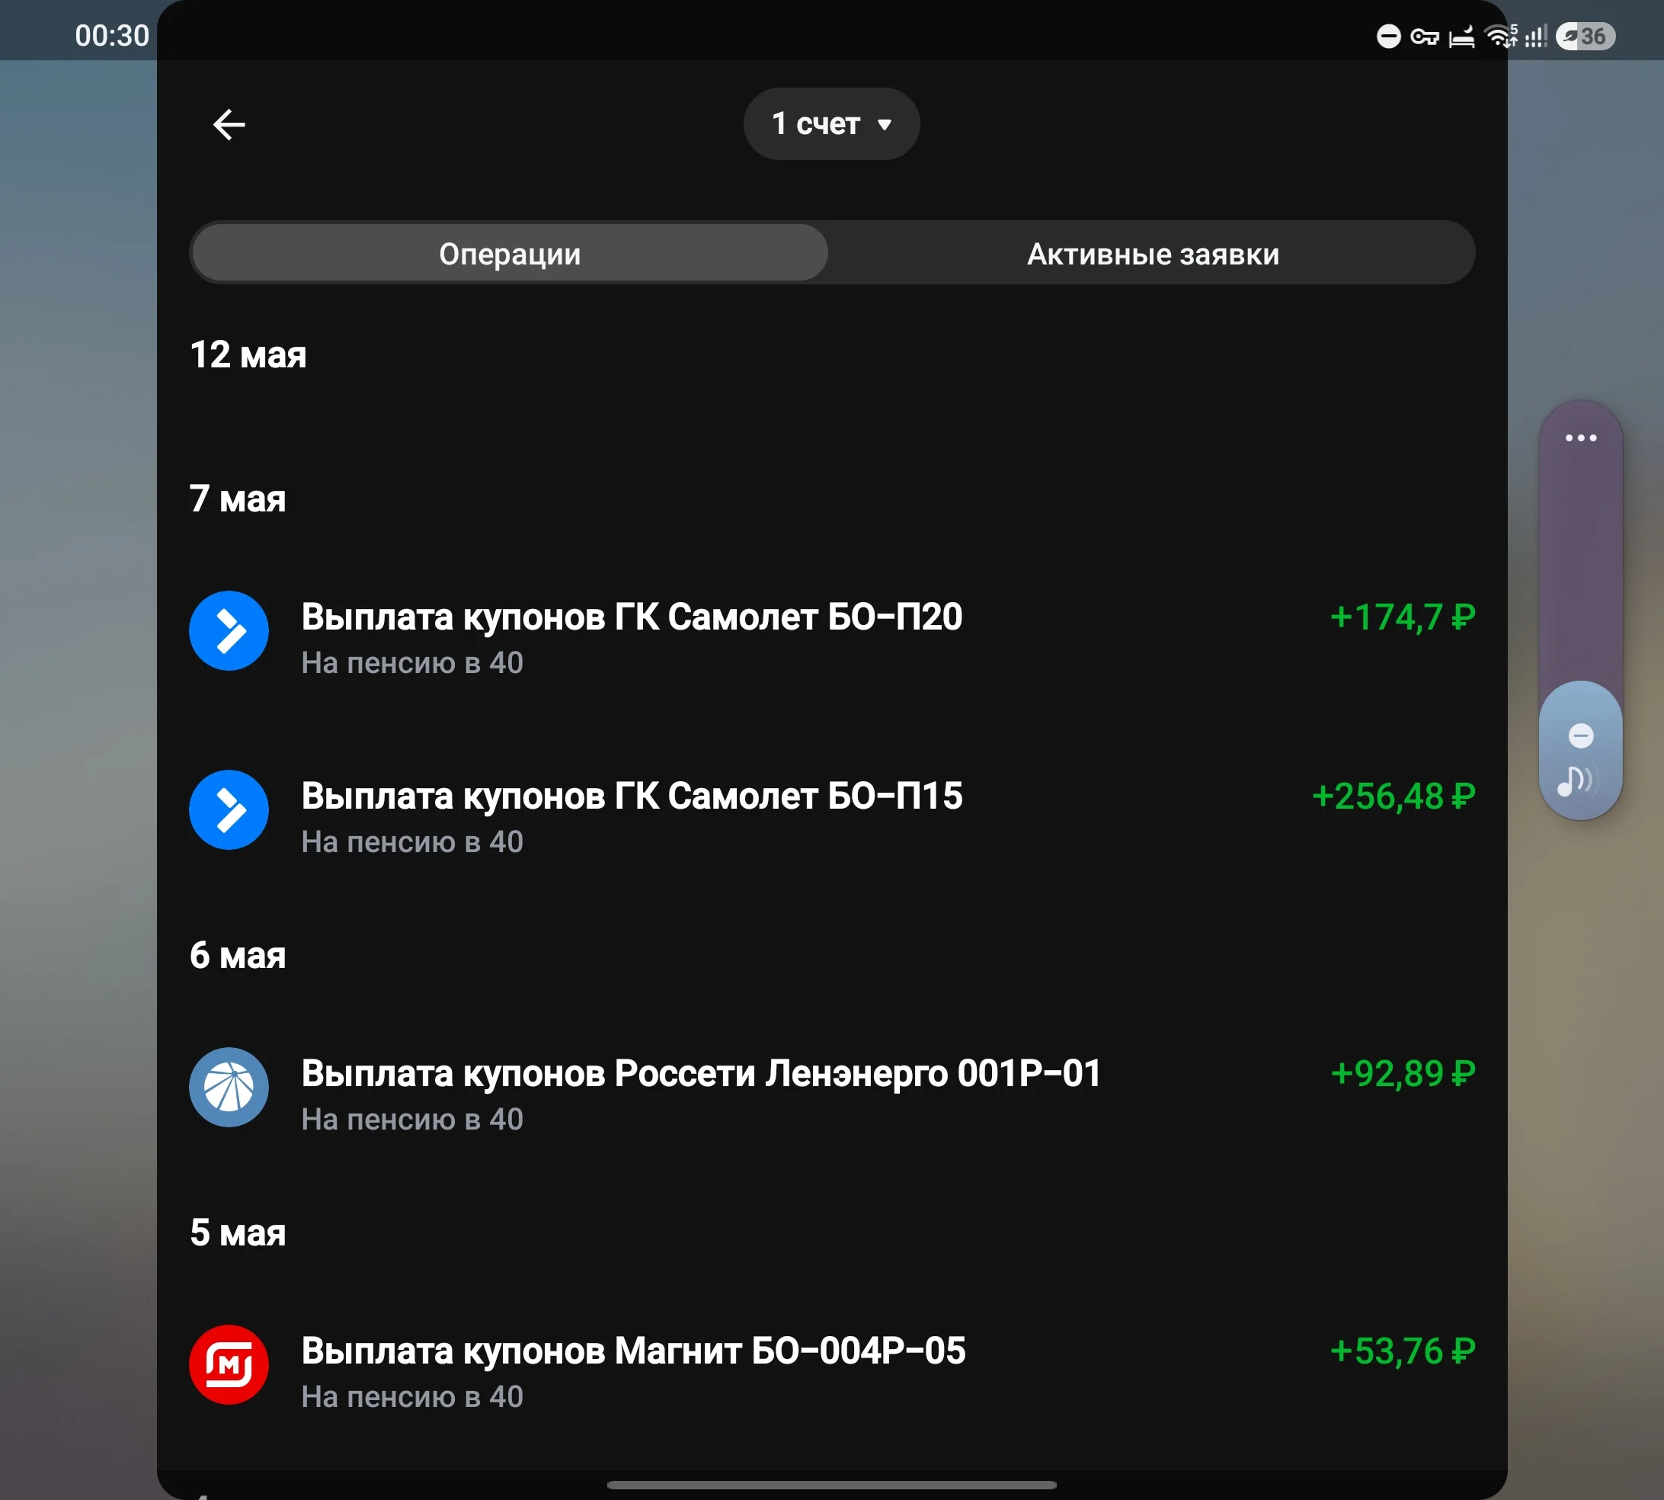The height and width of the screenshot is (1500, 1664).
Task: Tap the cellular signal status icon
Action: point(1535,37)
